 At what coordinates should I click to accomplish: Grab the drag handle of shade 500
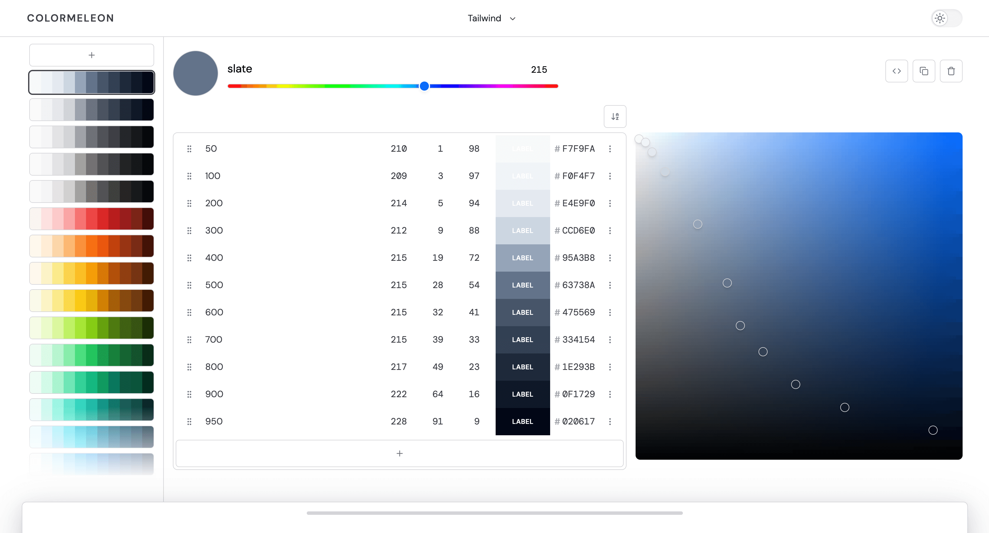189,285
